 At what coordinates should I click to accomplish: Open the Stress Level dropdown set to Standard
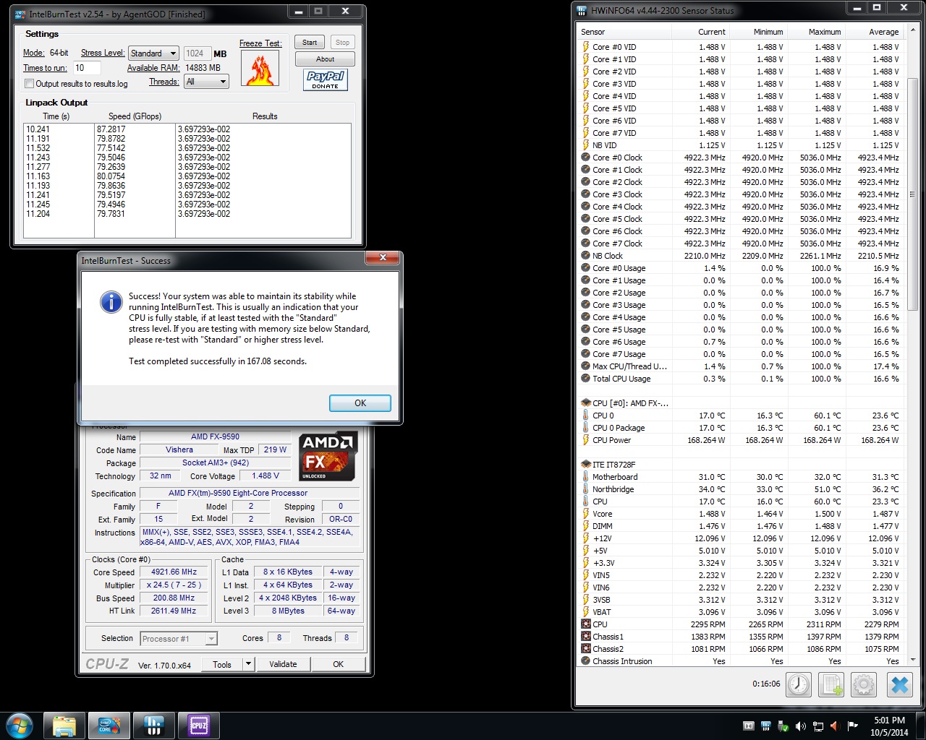153,53
